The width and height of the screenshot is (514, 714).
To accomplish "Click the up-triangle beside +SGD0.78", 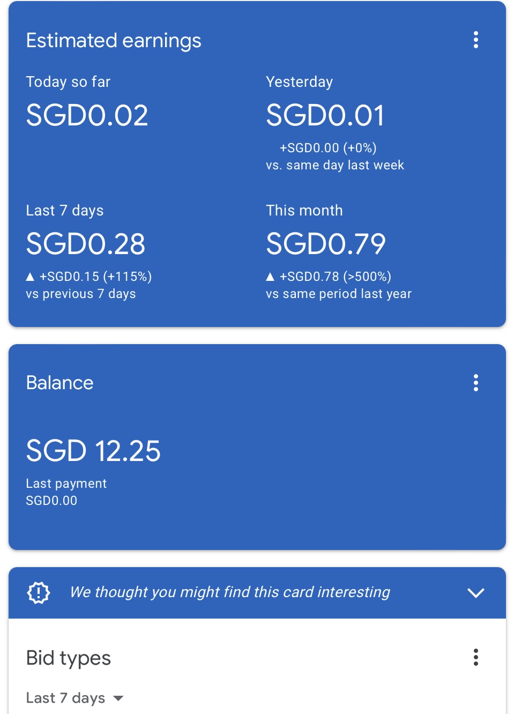I will point(270,277).
